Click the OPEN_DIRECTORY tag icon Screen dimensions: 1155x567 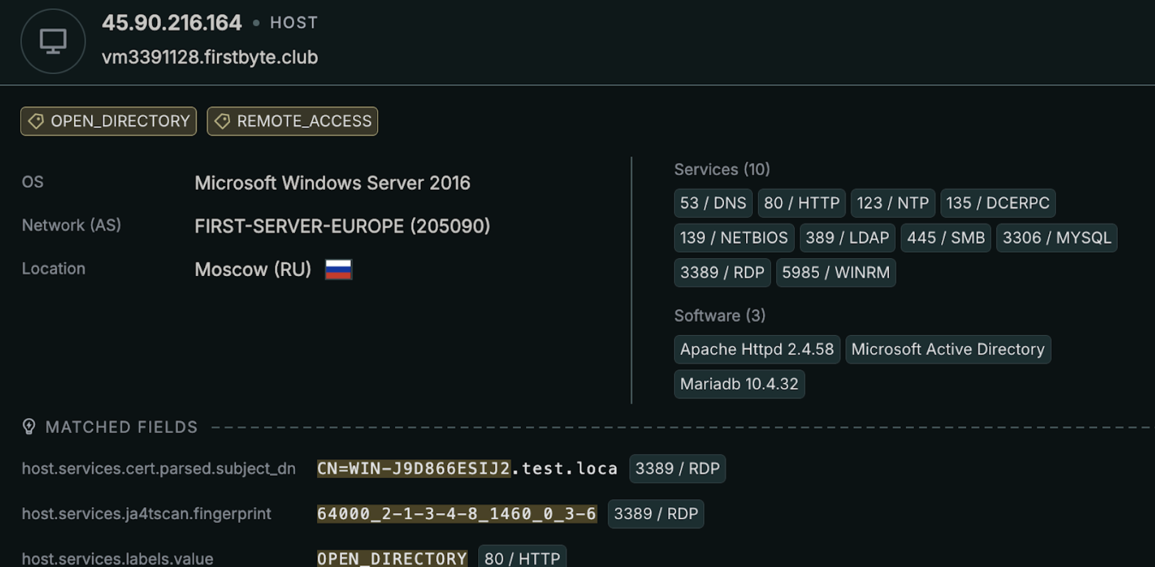[36, 121]
